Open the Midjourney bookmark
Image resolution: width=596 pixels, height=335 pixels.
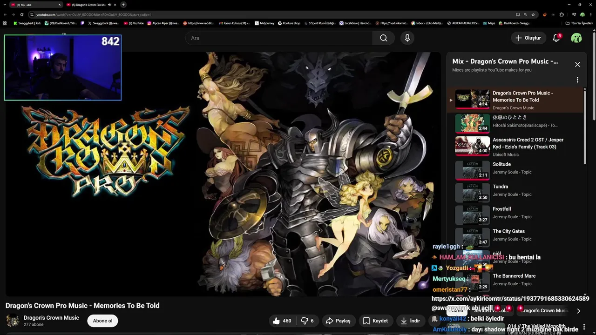click(264, 23)
